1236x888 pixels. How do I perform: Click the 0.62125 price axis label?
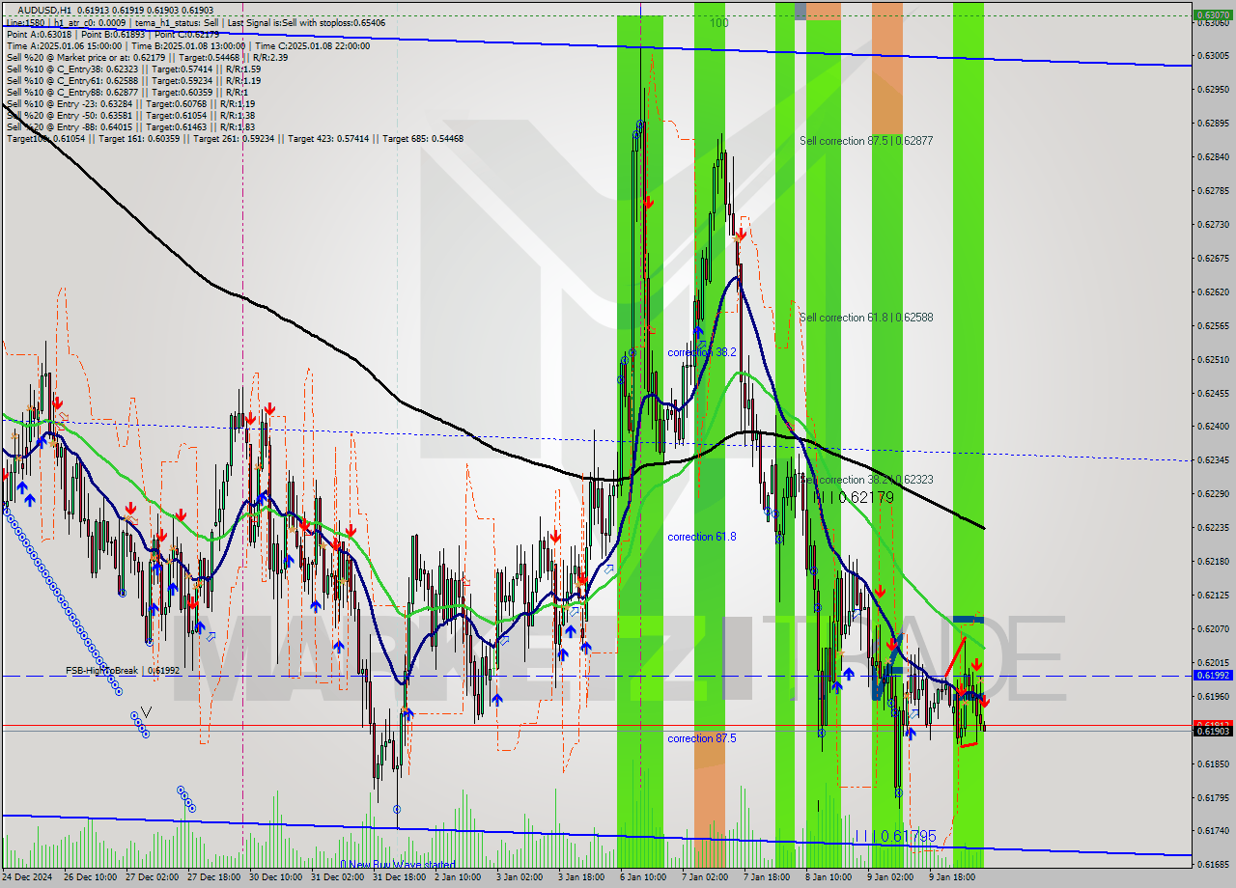tap(1213, 596)
